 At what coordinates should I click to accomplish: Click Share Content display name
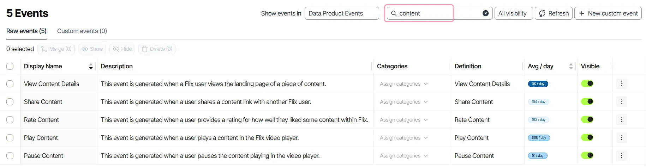(x=43, y=102)
